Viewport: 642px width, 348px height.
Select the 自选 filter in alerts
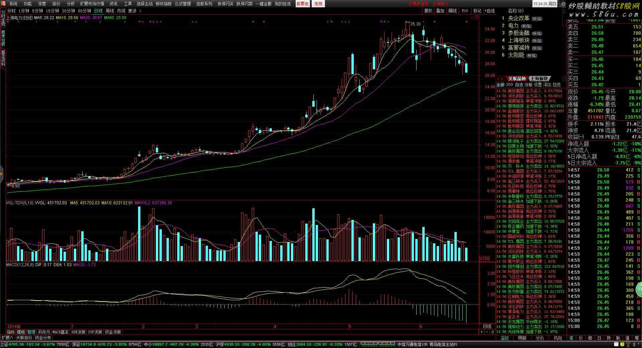(x=519, y=85)
